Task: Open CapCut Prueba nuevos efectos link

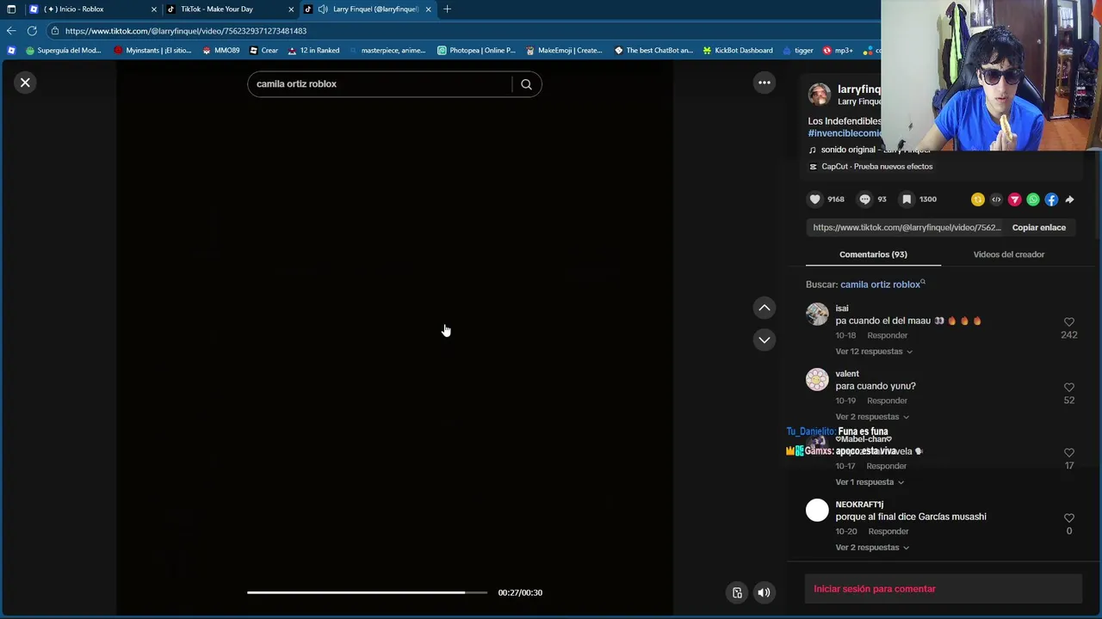Action: point(870,167)
